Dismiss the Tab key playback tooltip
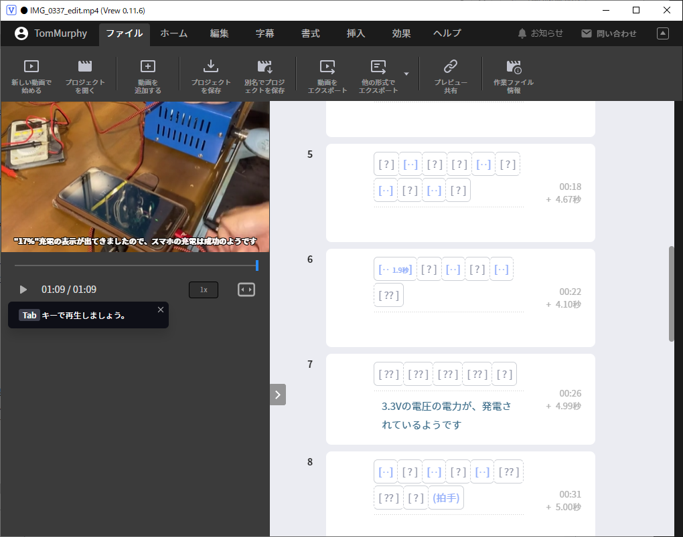Viewport: 683px width, 537px height. click(160, 310)
